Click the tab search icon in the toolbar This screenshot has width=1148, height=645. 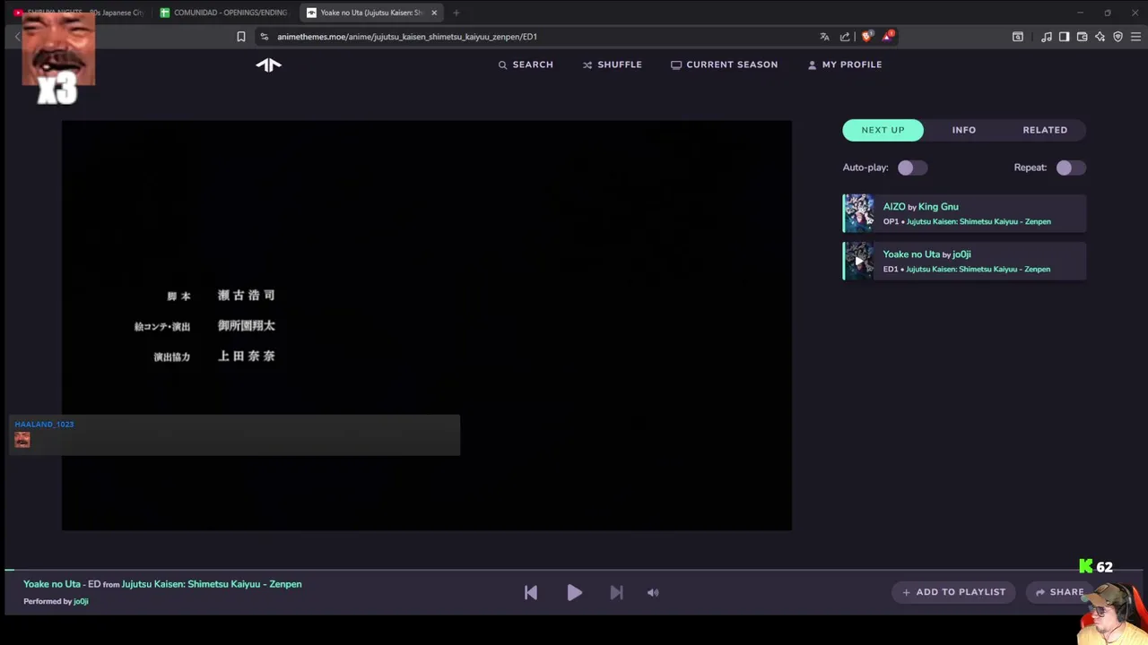point(1017,37)
